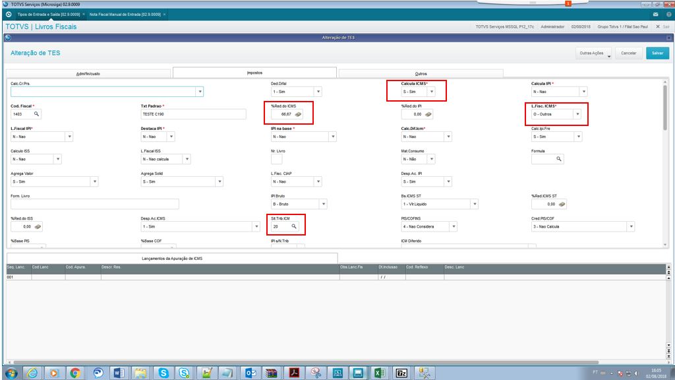Image resolution: width=675 pixels, height=380 pixels.
Task: Expand the Calc.Cr.Prs. dropdown
Action: tap(200, 92)
